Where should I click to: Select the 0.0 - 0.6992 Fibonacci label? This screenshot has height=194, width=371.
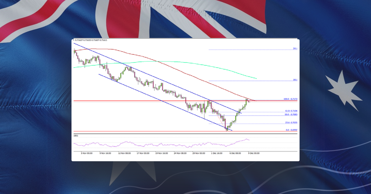(291, 130)
